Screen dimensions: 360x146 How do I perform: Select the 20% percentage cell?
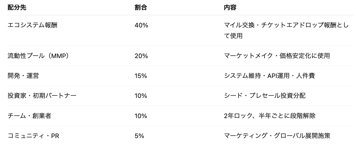[141, 56]
